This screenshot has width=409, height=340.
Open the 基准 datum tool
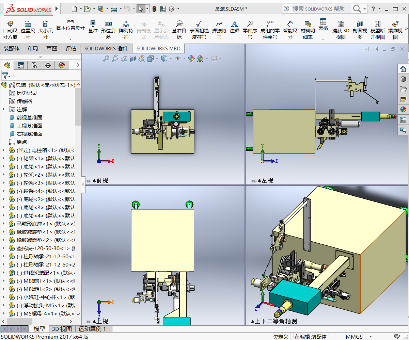[x=93, y=26]
